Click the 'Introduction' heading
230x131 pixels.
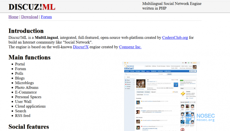coord(26,31)
